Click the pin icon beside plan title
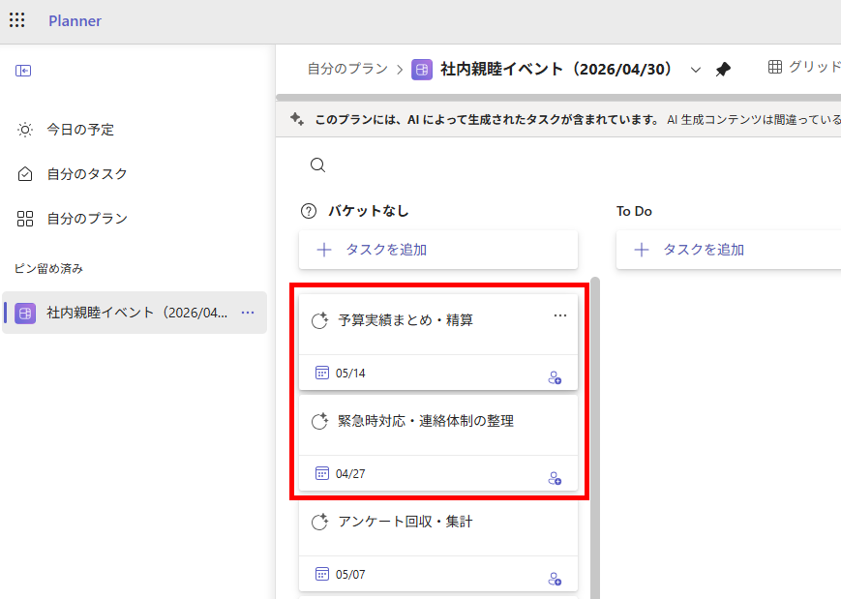 click(x=723, y=70)
